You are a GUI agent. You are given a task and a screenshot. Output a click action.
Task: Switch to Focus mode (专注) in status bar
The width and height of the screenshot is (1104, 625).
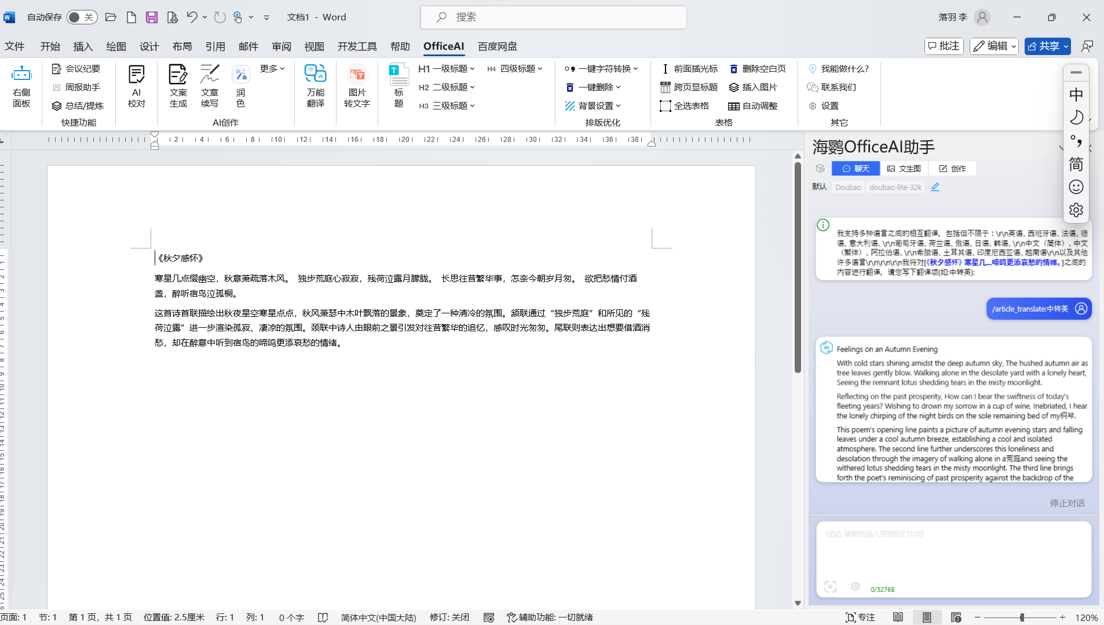[860, 617]
